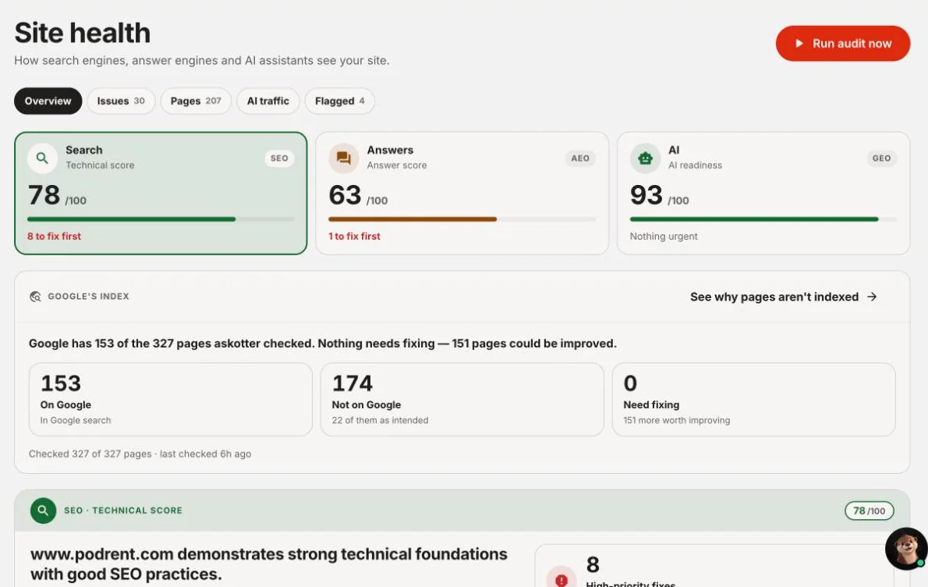Click the 153 On Google stat card

click(171, 399)
